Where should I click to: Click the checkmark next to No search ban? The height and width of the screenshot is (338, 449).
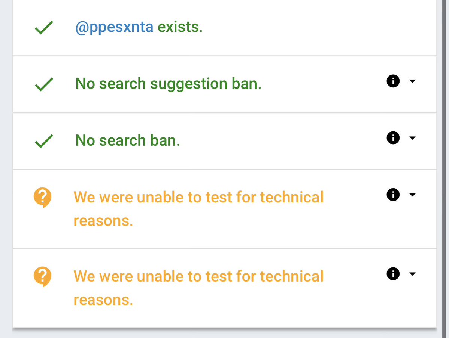click(x=44, y=142)
